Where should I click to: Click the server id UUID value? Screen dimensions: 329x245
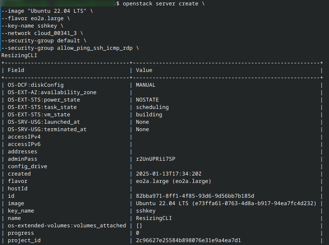tap(195, 196)
